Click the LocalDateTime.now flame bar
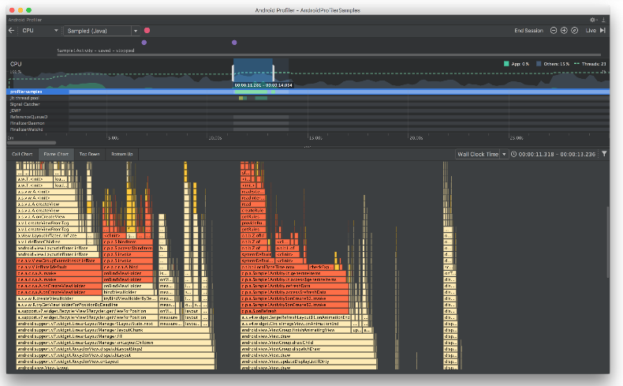 click(274, 267)
